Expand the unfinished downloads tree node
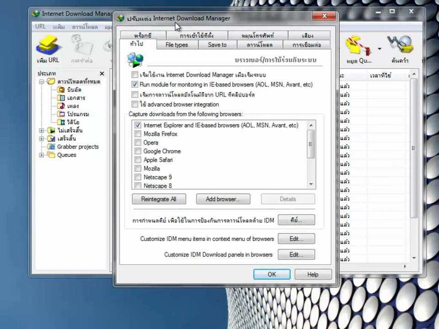Viewport: 439px width, 329px height. click(42, 130)
